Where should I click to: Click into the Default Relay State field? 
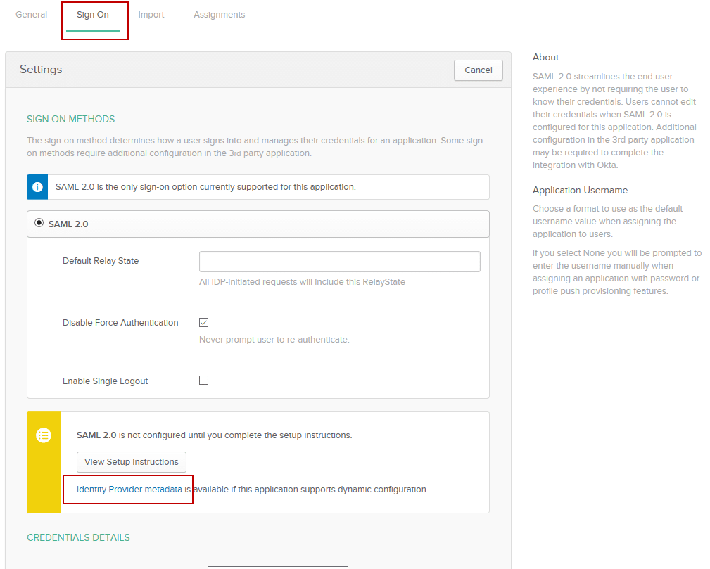[x=339, y=262]
